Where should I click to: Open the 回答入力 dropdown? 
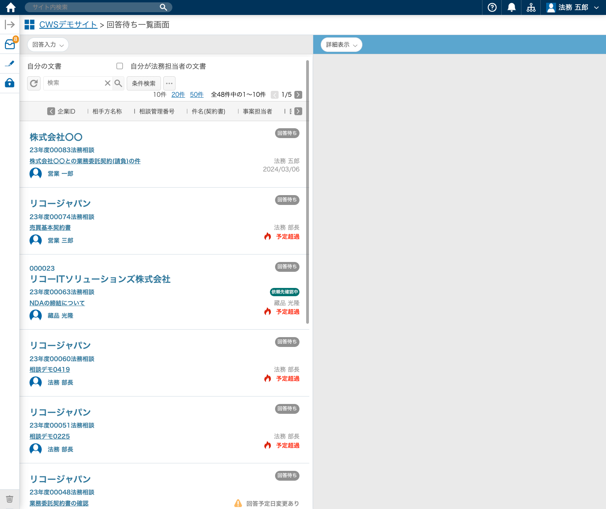click(x=48, y=45)
